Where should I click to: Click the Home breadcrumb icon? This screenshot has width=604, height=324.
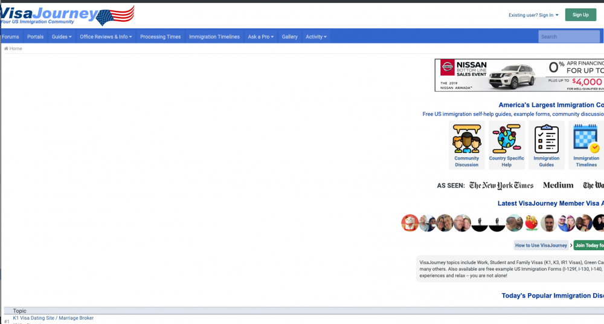pyautogui.click(x=6, y=48)
